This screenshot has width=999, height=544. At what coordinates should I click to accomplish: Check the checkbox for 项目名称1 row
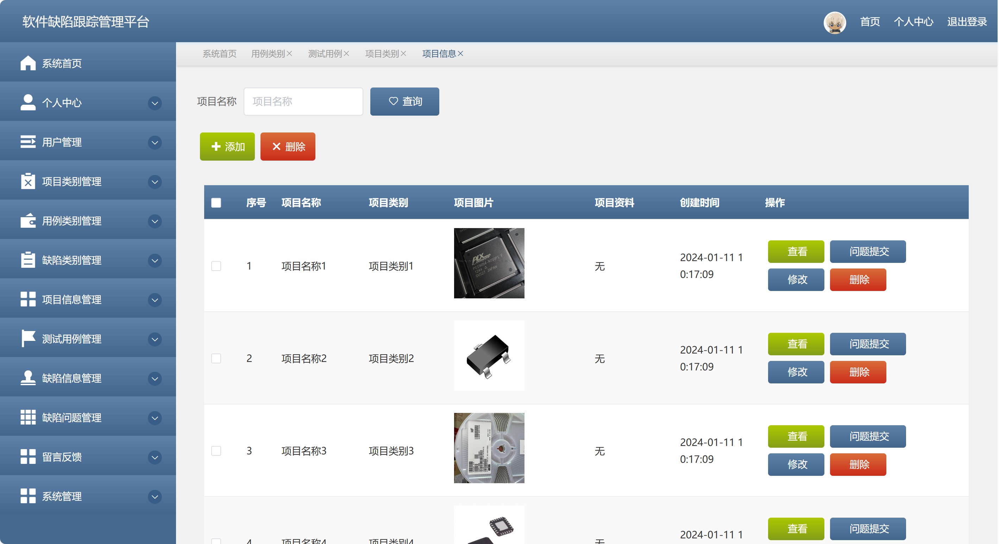216,266
